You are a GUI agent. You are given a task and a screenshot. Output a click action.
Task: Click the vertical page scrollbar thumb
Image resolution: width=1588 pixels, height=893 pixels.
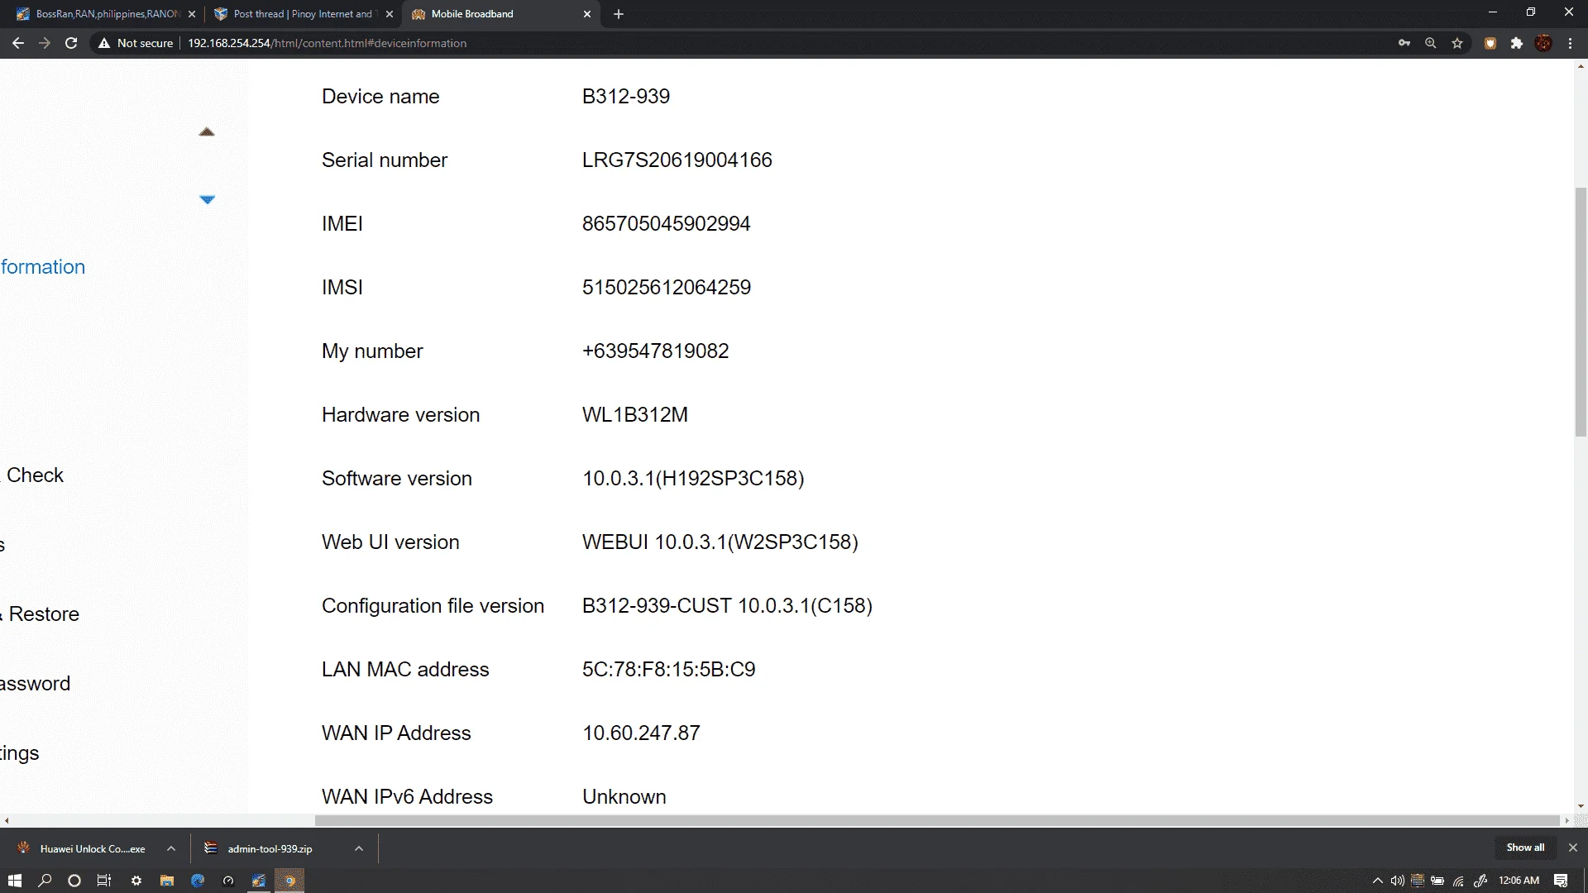1581,312
